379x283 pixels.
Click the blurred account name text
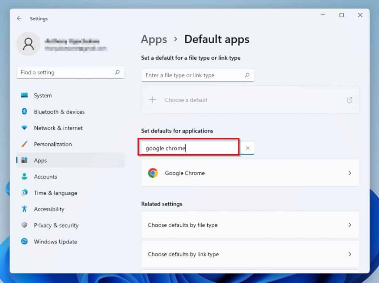click(72, 41)
